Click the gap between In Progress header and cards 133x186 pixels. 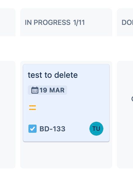click(66, 49)
